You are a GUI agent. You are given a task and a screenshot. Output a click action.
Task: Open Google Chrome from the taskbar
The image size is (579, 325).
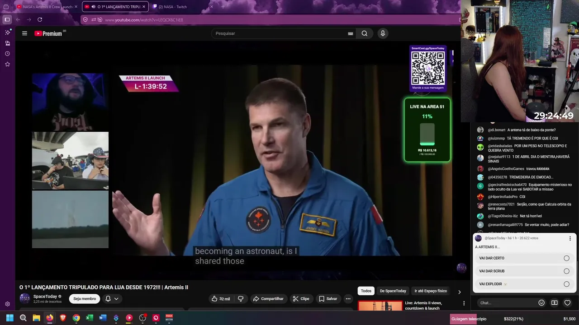76,318
